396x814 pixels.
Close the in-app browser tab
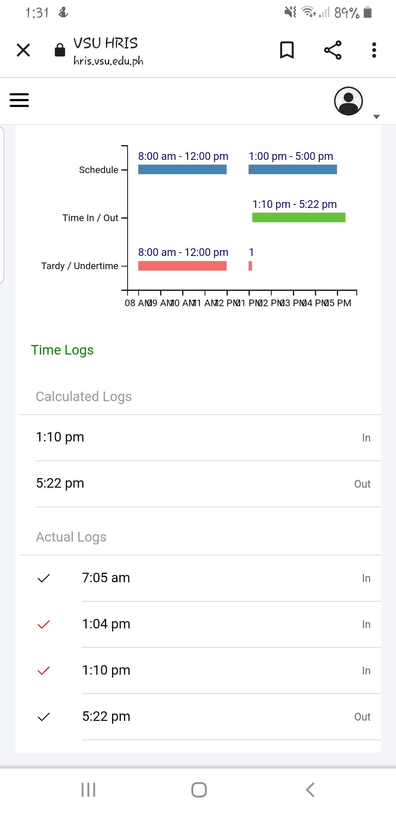click(x=23, y=50)
